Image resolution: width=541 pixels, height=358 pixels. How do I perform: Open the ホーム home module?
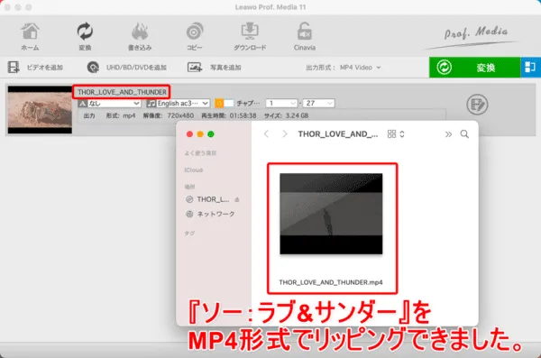(30, 37)
